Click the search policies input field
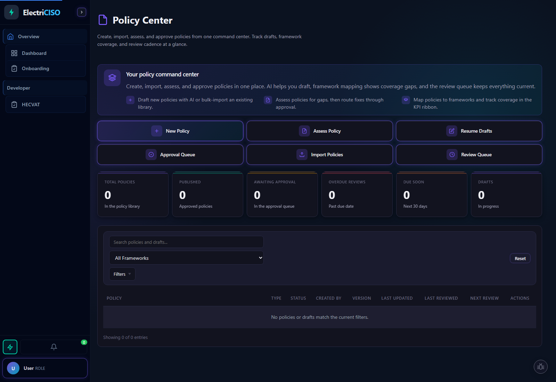556x382 pixels. tap(186, 242)
